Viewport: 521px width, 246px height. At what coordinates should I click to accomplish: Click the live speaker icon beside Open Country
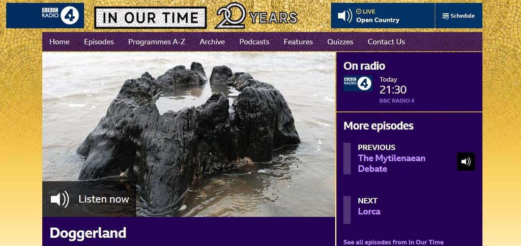click(345, 16)
